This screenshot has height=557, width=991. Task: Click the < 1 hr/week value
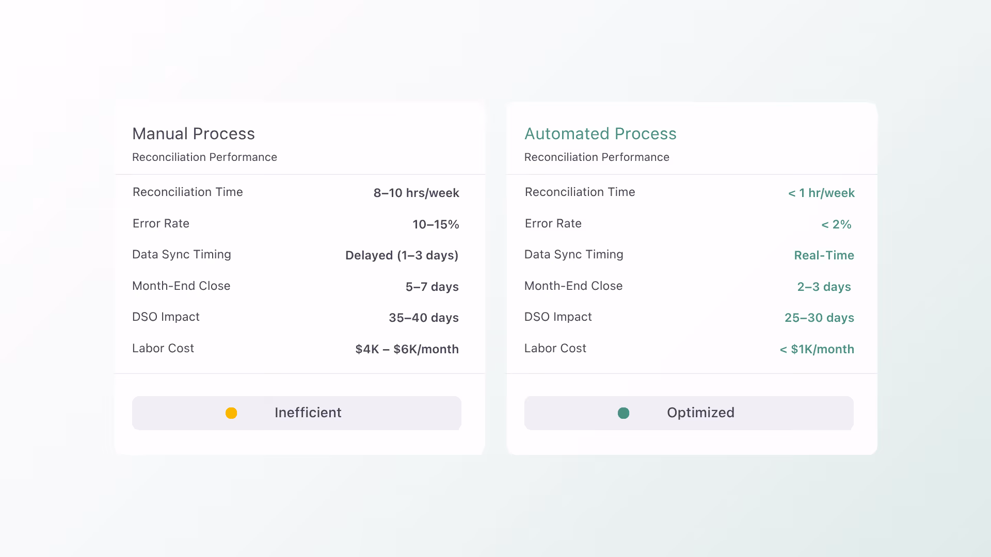coord(821,193)
